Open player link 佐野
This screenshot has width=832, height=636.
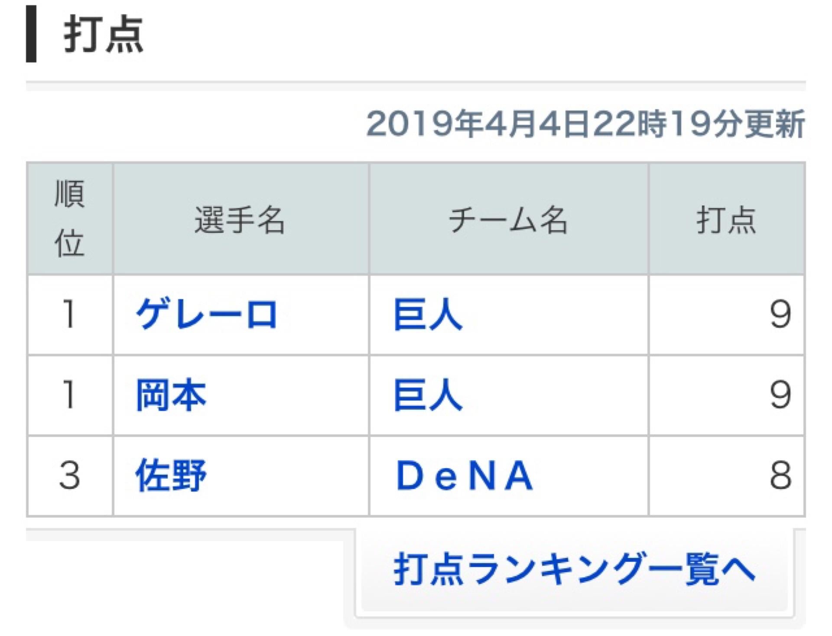click(x=171, y=475)
